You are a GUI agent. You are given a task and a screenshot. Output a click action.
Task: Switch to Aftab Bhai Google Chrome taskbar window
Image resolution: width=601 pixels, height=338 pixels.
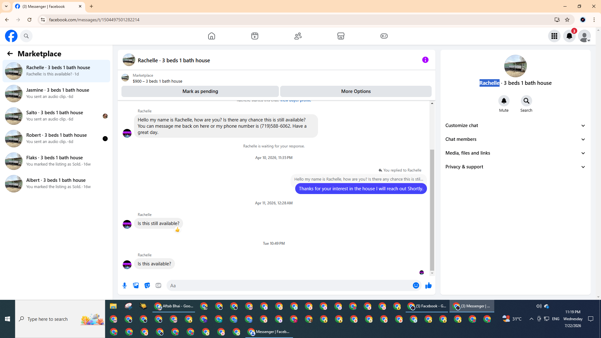pos(174,306)
